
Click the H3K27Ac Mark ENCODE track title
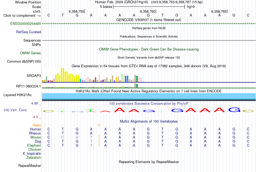tap(149, 91)
